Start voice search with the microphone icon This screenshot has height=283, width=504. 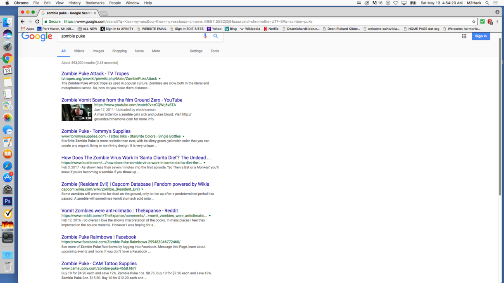(205, 36)
